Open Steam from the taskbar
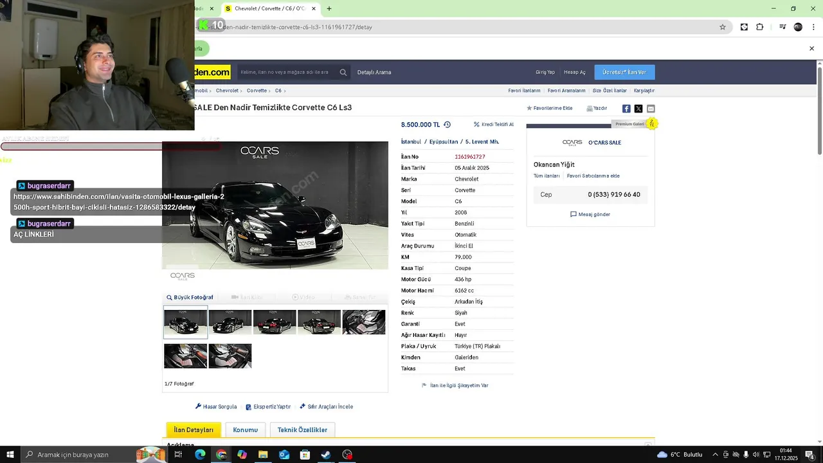Screen dimensions: 823x463 coord(326,455)
